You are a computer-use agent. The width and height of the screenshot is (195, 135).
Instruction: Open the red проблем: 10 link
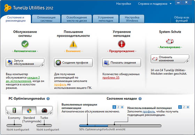click(111, 78)
